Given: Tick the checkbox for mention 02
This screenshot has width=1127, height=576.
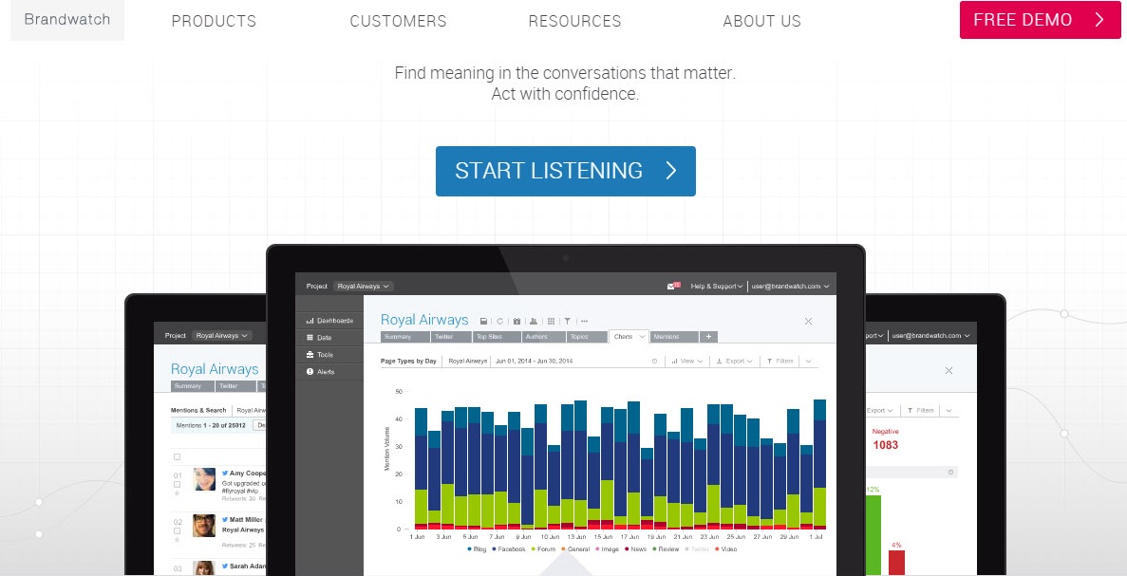Looking at the screenshot, I should pyautogui.click(x=177, y=530).
